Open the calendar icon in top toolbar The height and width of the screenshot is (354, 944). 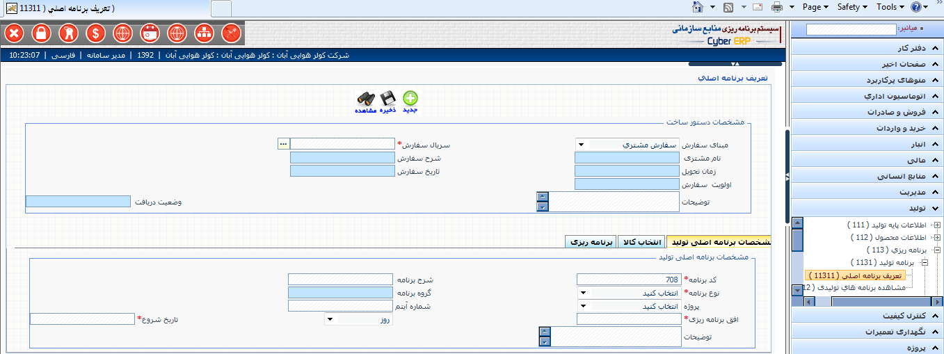click(150, 33)
